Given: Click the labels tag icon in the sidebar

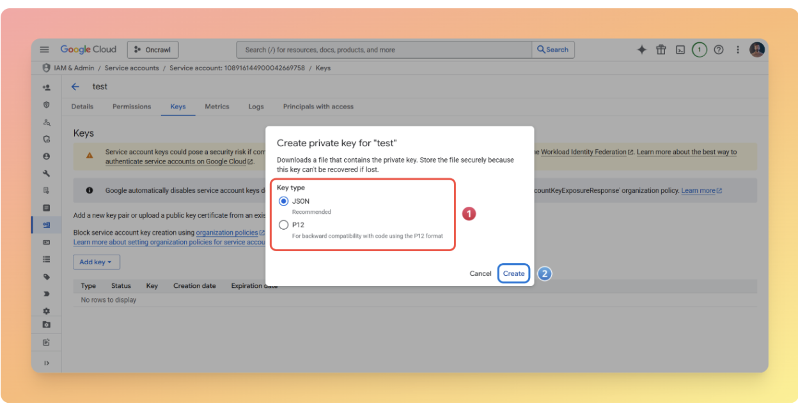Looking at the screenshot, I should click(47, 276).
